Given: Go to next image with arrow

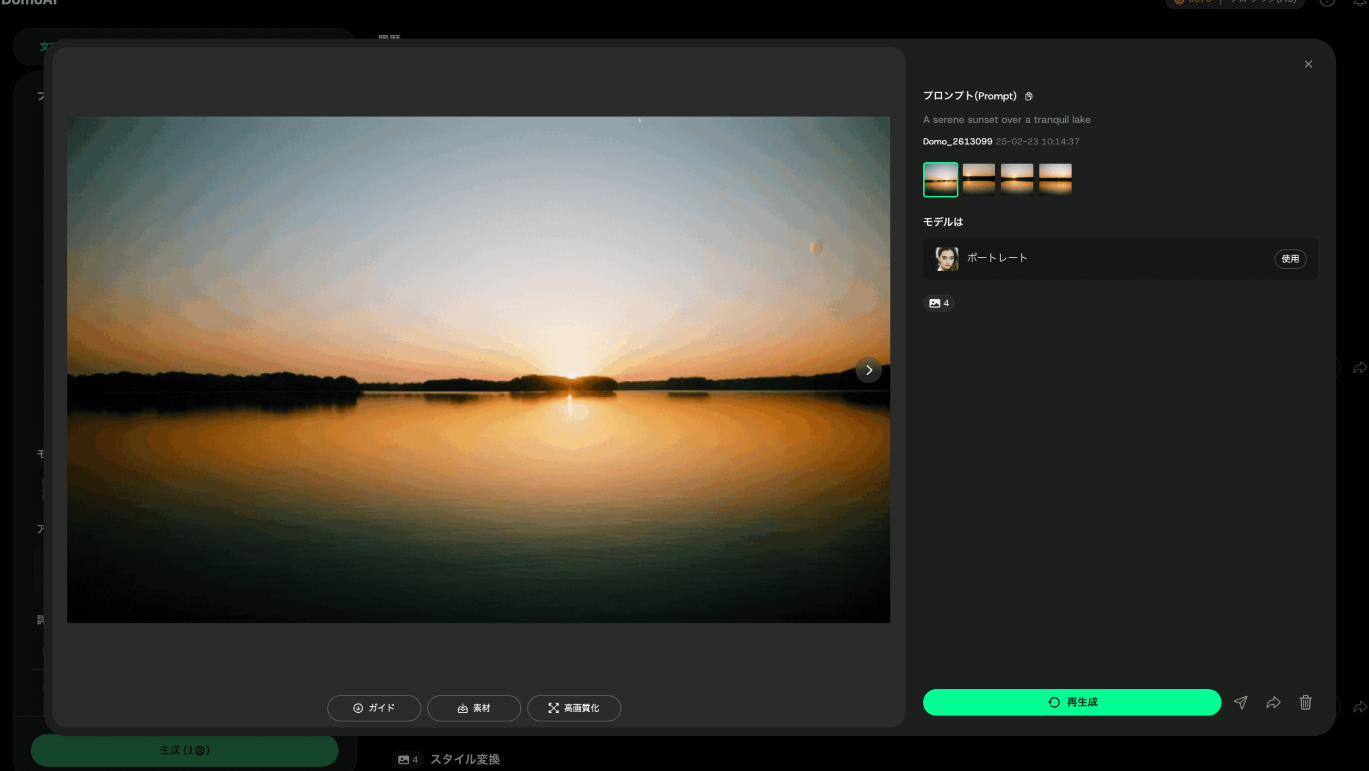Looking at the screenshot, I should [868, 370].
